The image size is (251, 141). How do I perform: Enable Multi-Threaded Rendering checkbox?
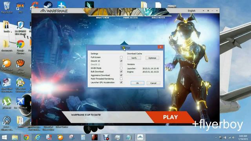click(121, 79)
